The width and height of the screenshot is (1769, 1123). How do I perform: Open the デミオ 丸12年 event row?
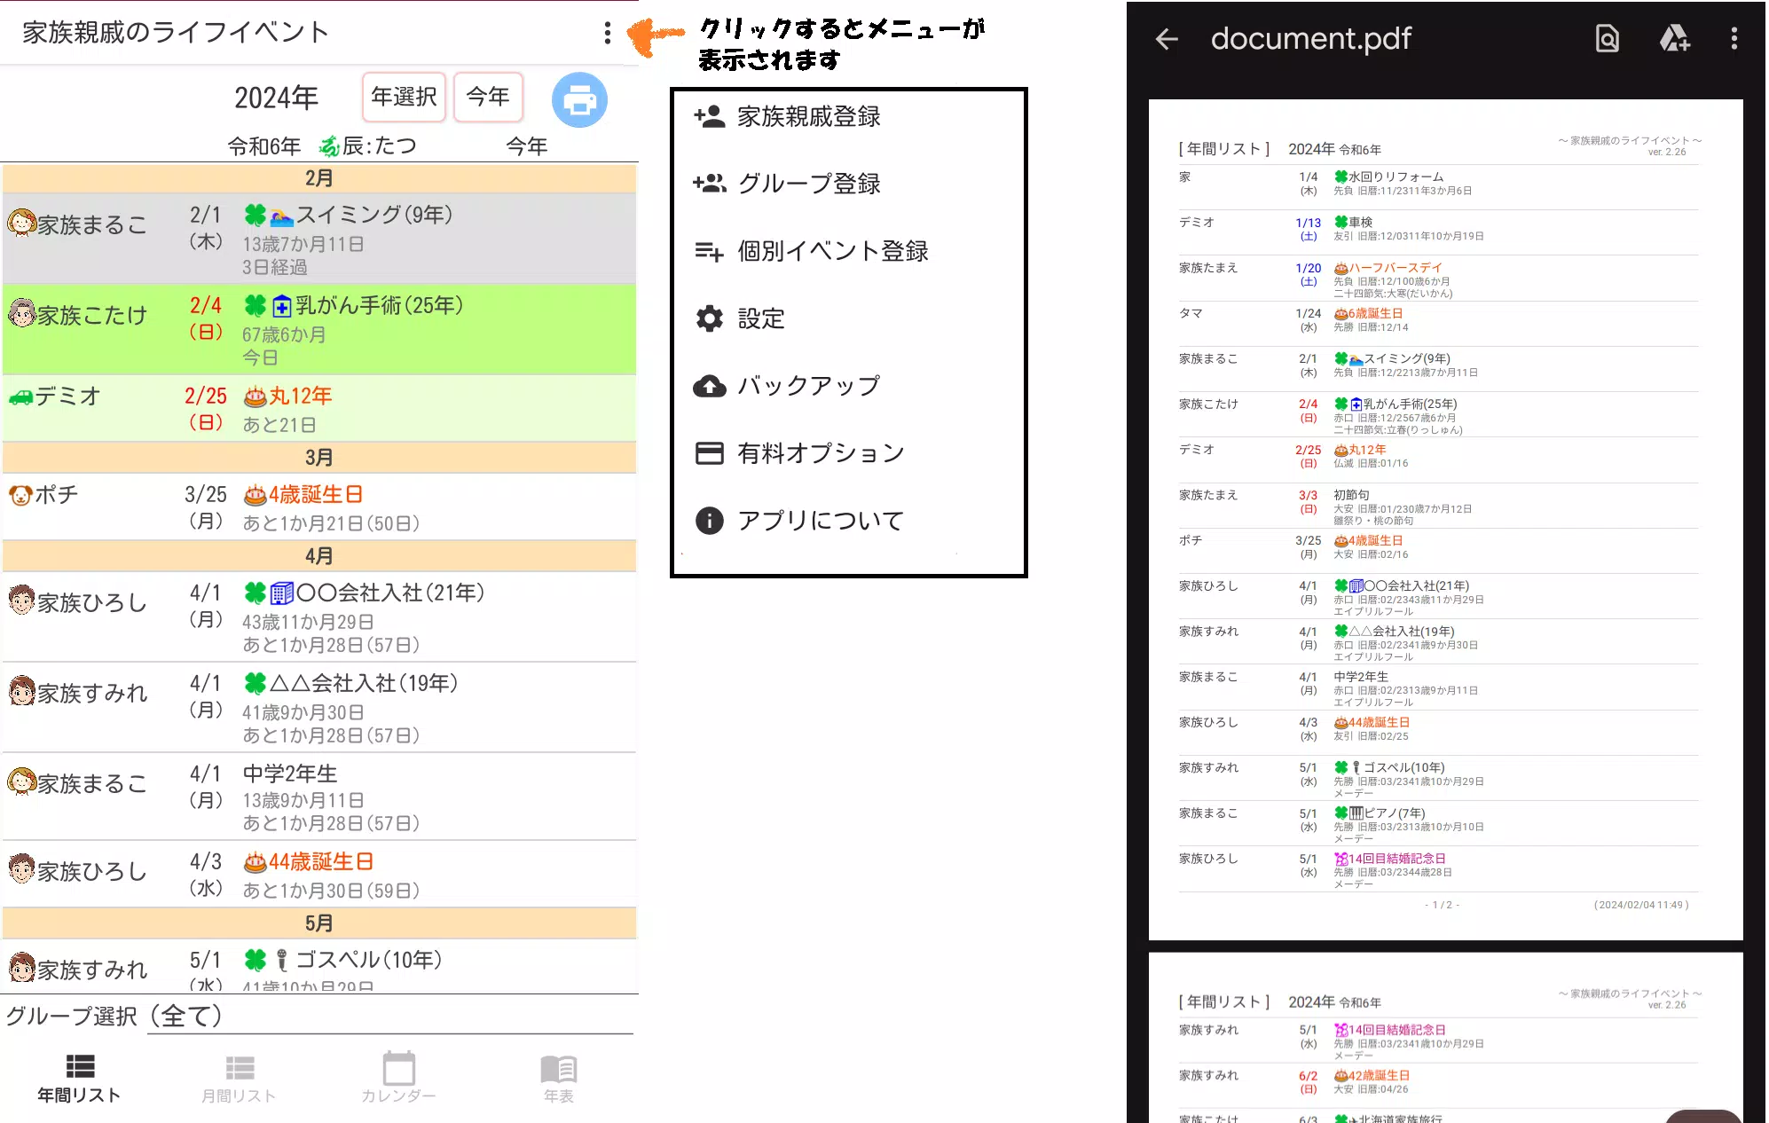click(319, 408)
